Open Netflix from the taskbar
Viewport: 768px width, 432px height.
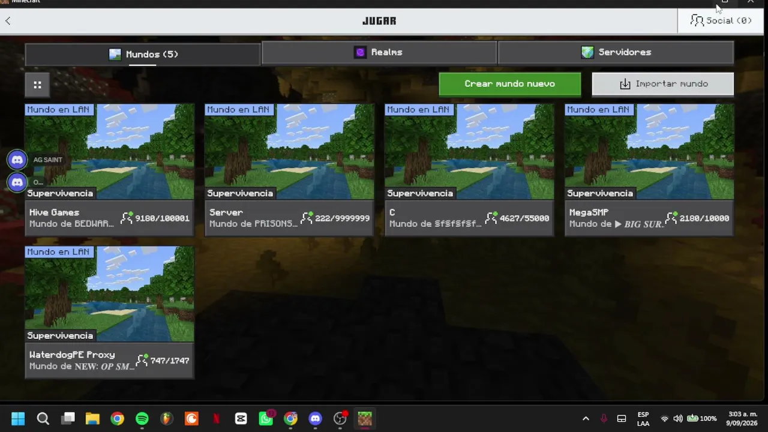[x=217, y=418]
